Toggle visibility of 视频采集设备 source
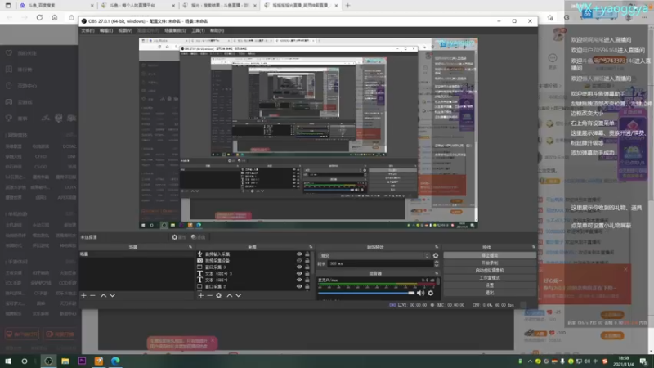Viewport: 654px width, 368px height. point(299,260)
